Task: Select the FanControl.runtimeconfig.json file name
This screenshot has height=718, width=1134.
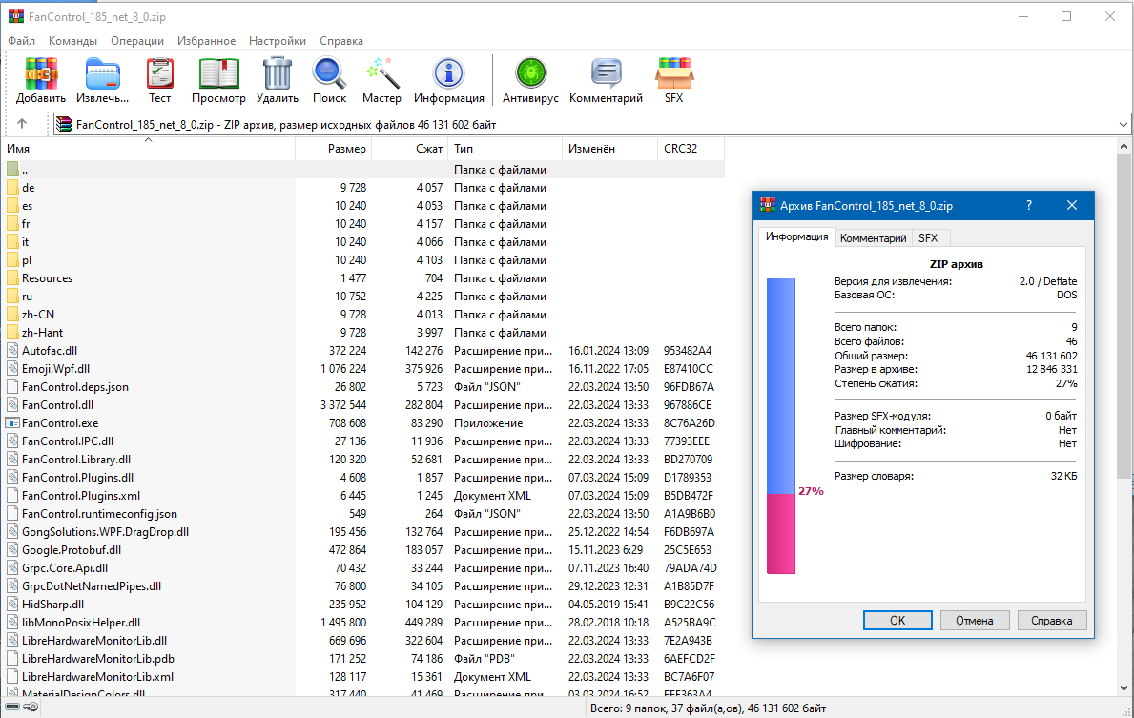Action: 100,513
